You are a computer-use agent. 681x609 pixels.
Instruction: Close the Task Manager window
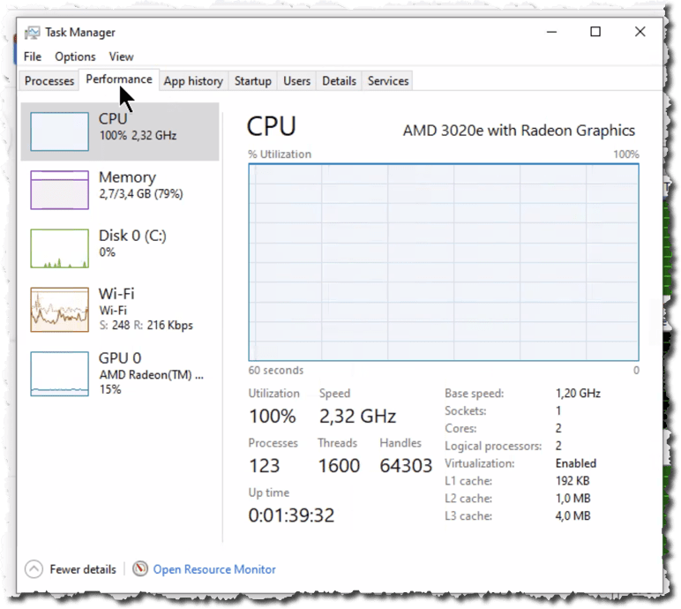pos(640,32)
